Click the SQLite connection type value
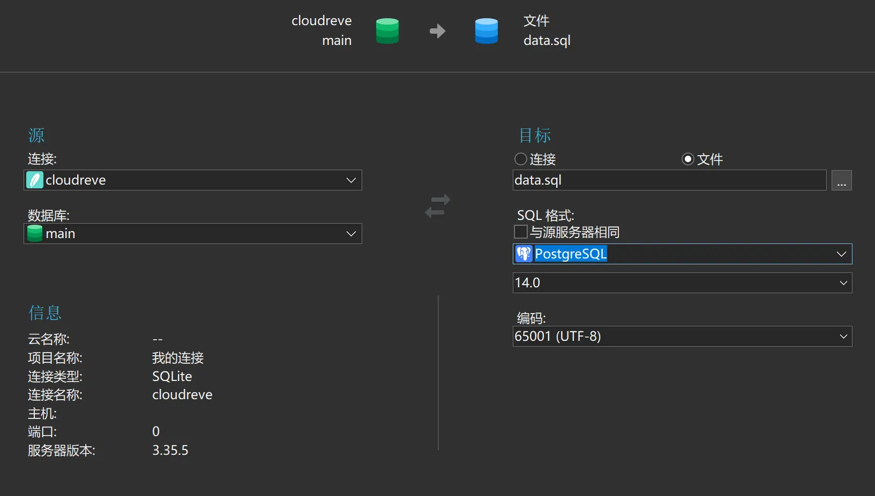Screen dimensions: 875x496 pos(172,377)
